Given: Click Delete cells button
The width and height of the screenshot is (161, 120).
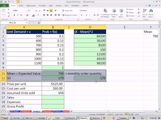Looking at the screenshot, I should click(x=130, y=13).
